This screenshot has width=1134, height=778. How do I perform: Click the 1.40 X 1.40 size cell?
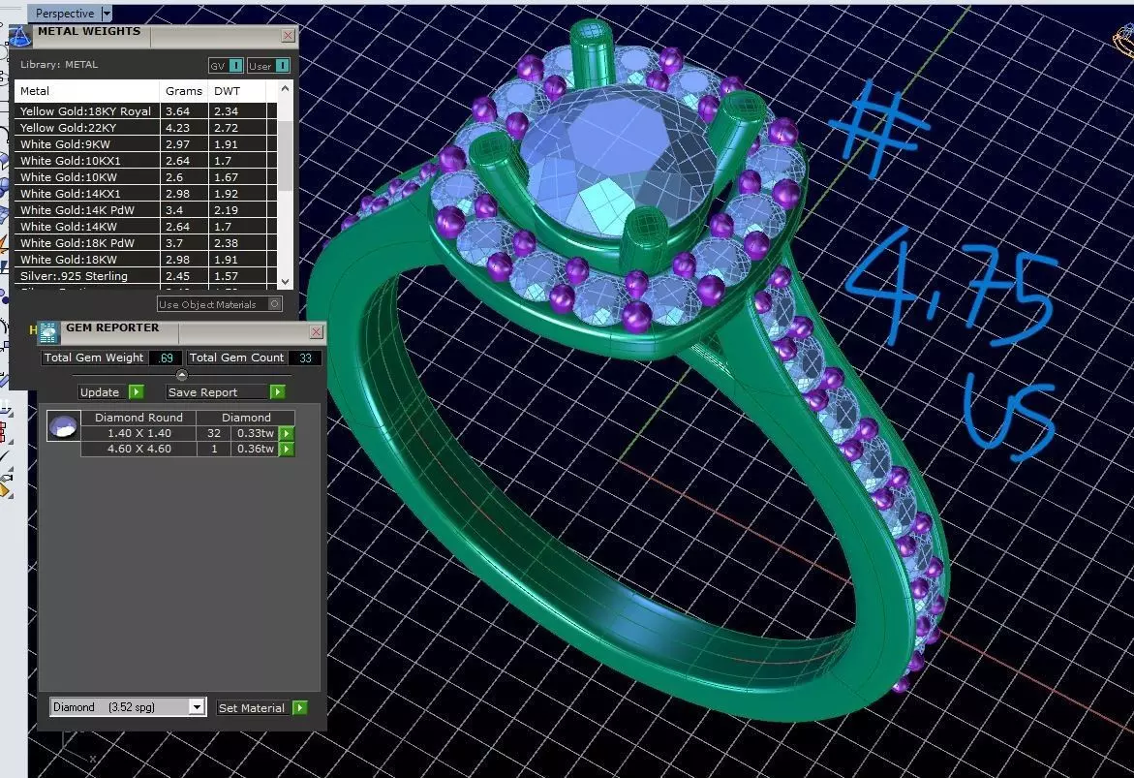tap(138, 433)
